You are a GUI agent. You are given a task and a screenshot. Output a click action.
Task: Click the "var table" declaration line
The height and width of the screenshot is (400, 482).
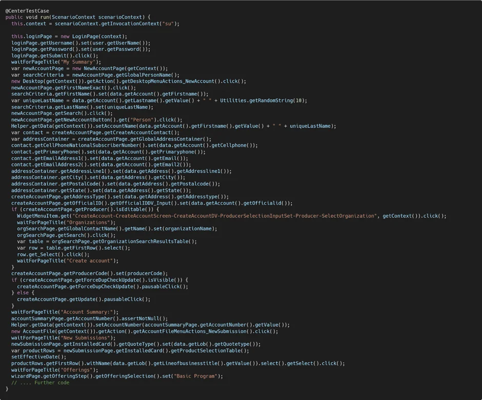point(107,242)
